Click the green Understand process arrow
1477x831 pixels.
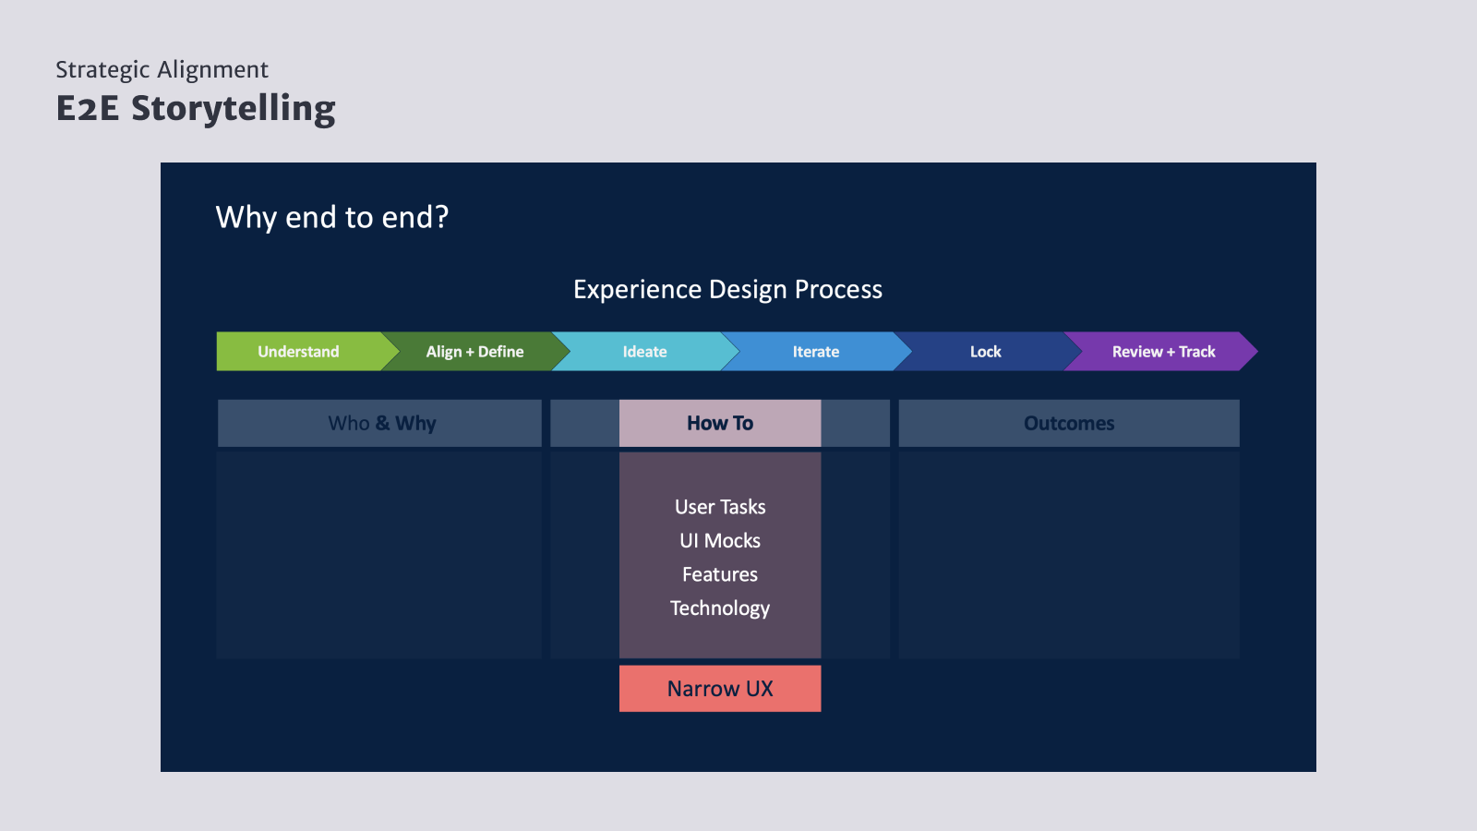[x=298, y=352]
